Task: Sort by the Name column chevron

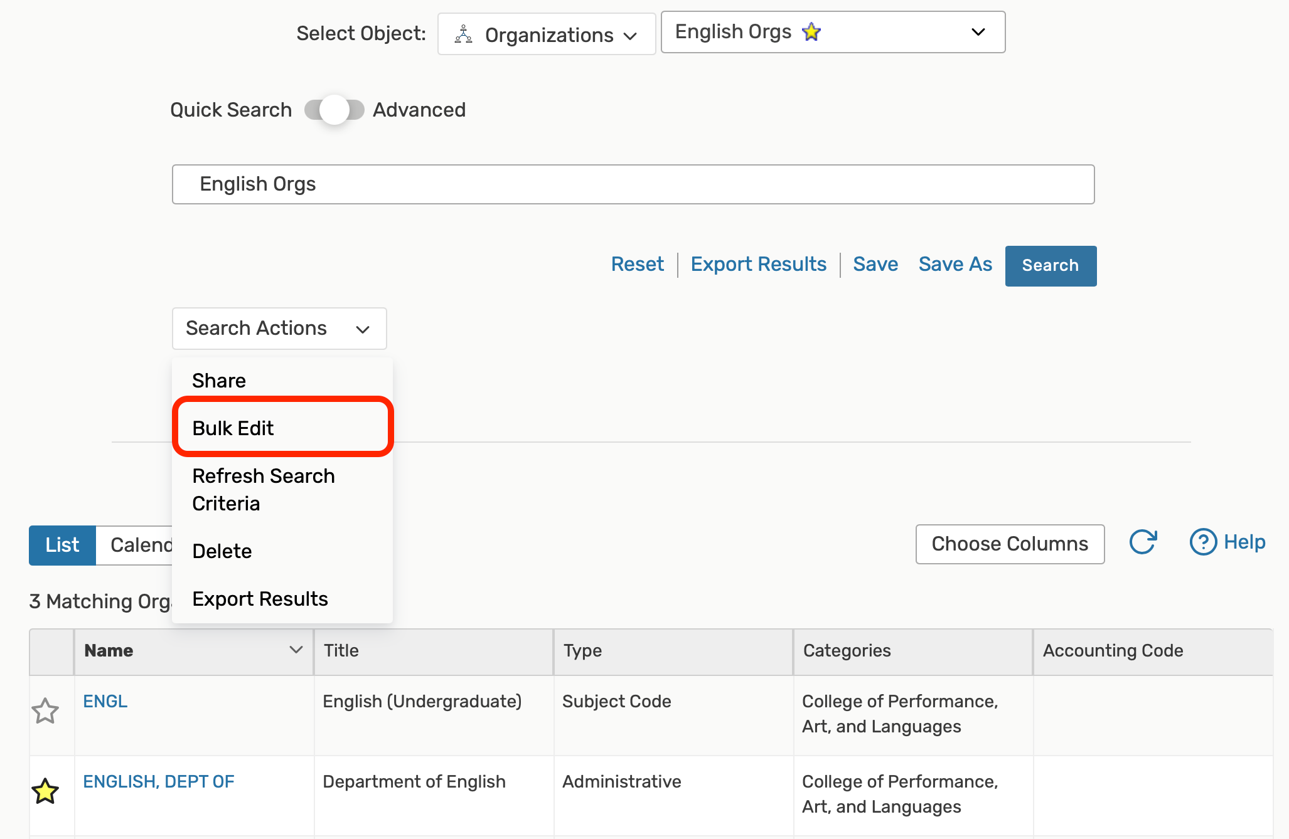Action: [x=296, y=650]
